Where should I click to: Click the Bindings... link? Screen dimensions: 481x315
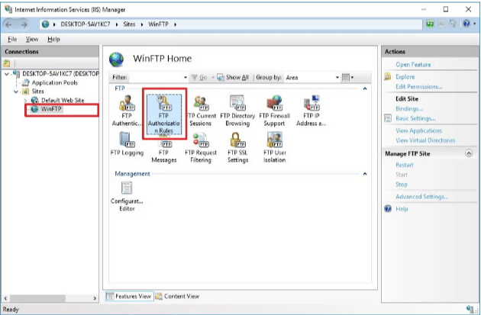click(x=408, y=108)
